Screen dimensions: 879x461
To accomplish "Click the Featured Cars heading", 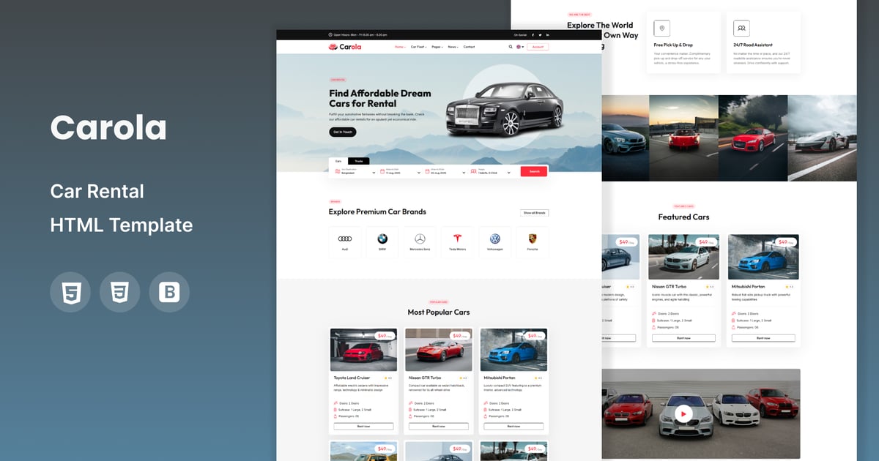I will 683,217.
